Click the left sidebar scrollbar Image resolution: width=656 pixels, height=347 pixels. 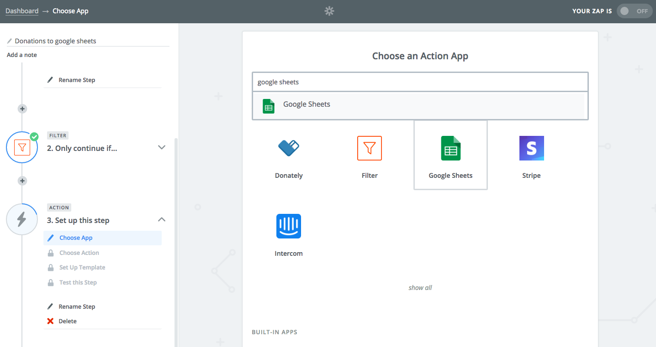pyautogui.click(x=176, y=242)
